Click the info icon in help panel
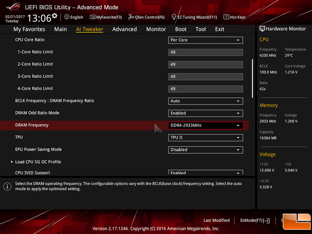 pyautogui.click(x=7, y=187)
